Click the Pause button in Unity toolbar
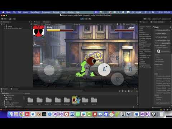The height and width of the screenshot is (129, 172). (86, 19)
